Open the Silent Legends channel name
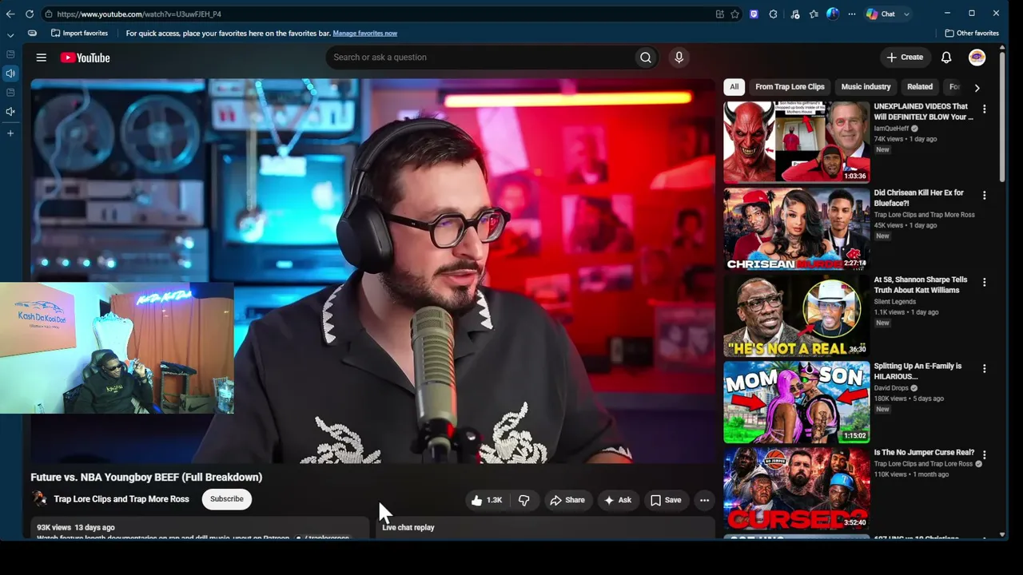 pos(895,302)
